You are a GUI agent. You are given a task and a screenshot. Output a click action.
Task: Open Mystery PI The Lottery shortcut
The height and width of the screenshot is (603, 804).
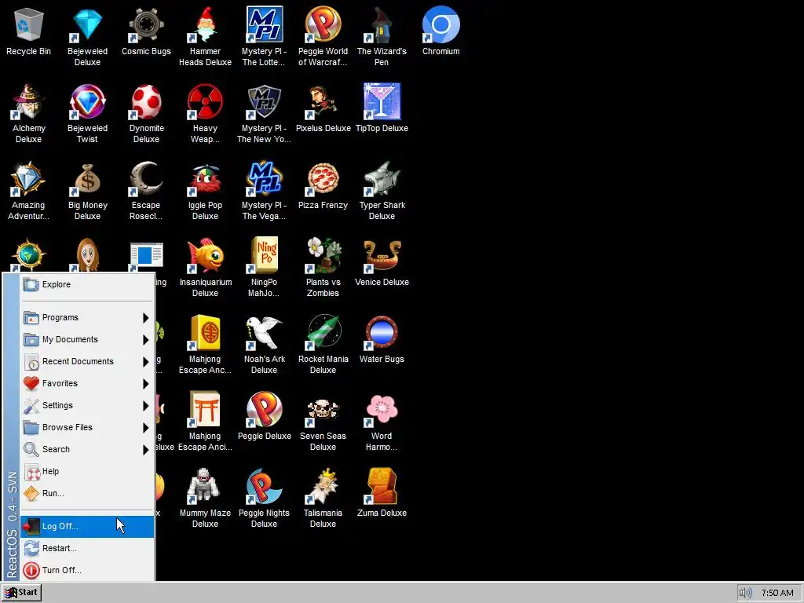pyautogui.click(x=264, y=24)
